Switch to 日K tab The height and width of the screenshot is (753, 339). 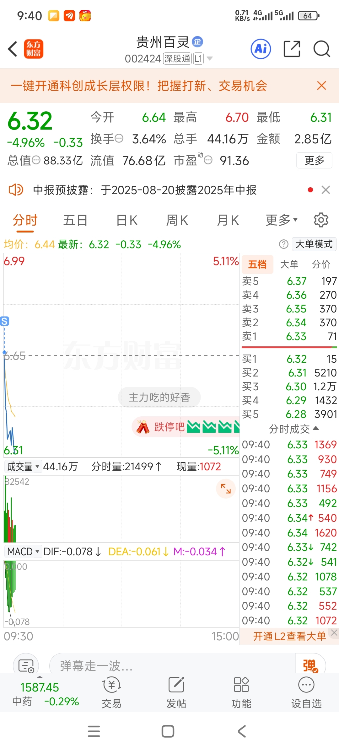coord(127,220)
